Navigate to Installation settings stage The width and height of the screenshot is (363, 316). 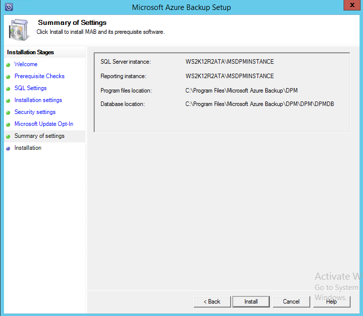38,100
